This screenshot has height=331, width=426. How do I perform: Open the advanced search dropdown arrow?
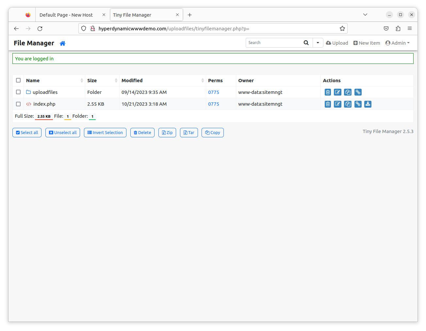coord(318,43)
